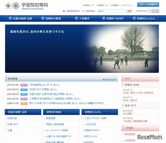Open 1年遠足～葛西臨海公園 blog post
This screenshot has width=166, height=143.
coord(135,121)
